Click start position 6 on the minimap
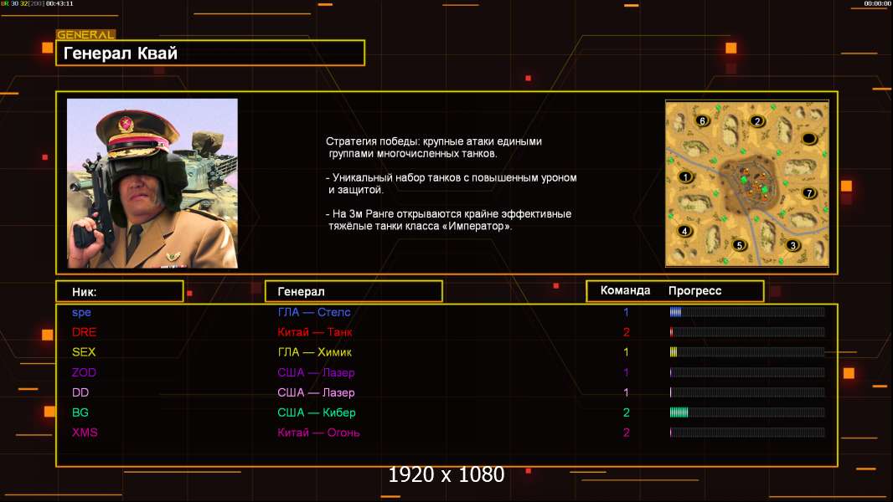893x502 pixels. [702, 120]
